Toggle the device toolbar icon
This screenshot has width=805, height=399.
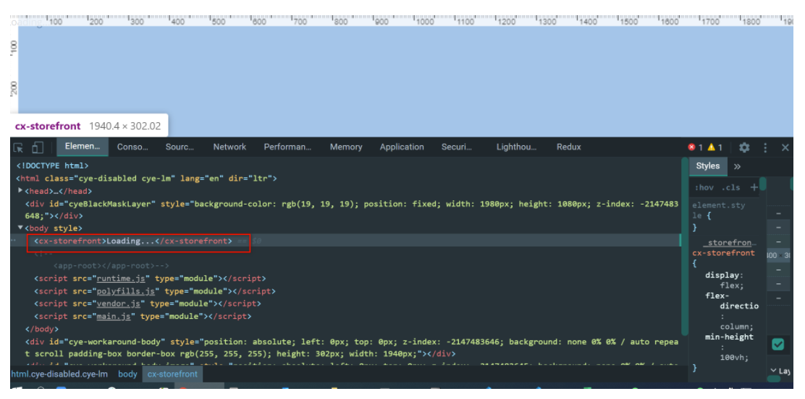coord(38,147)
